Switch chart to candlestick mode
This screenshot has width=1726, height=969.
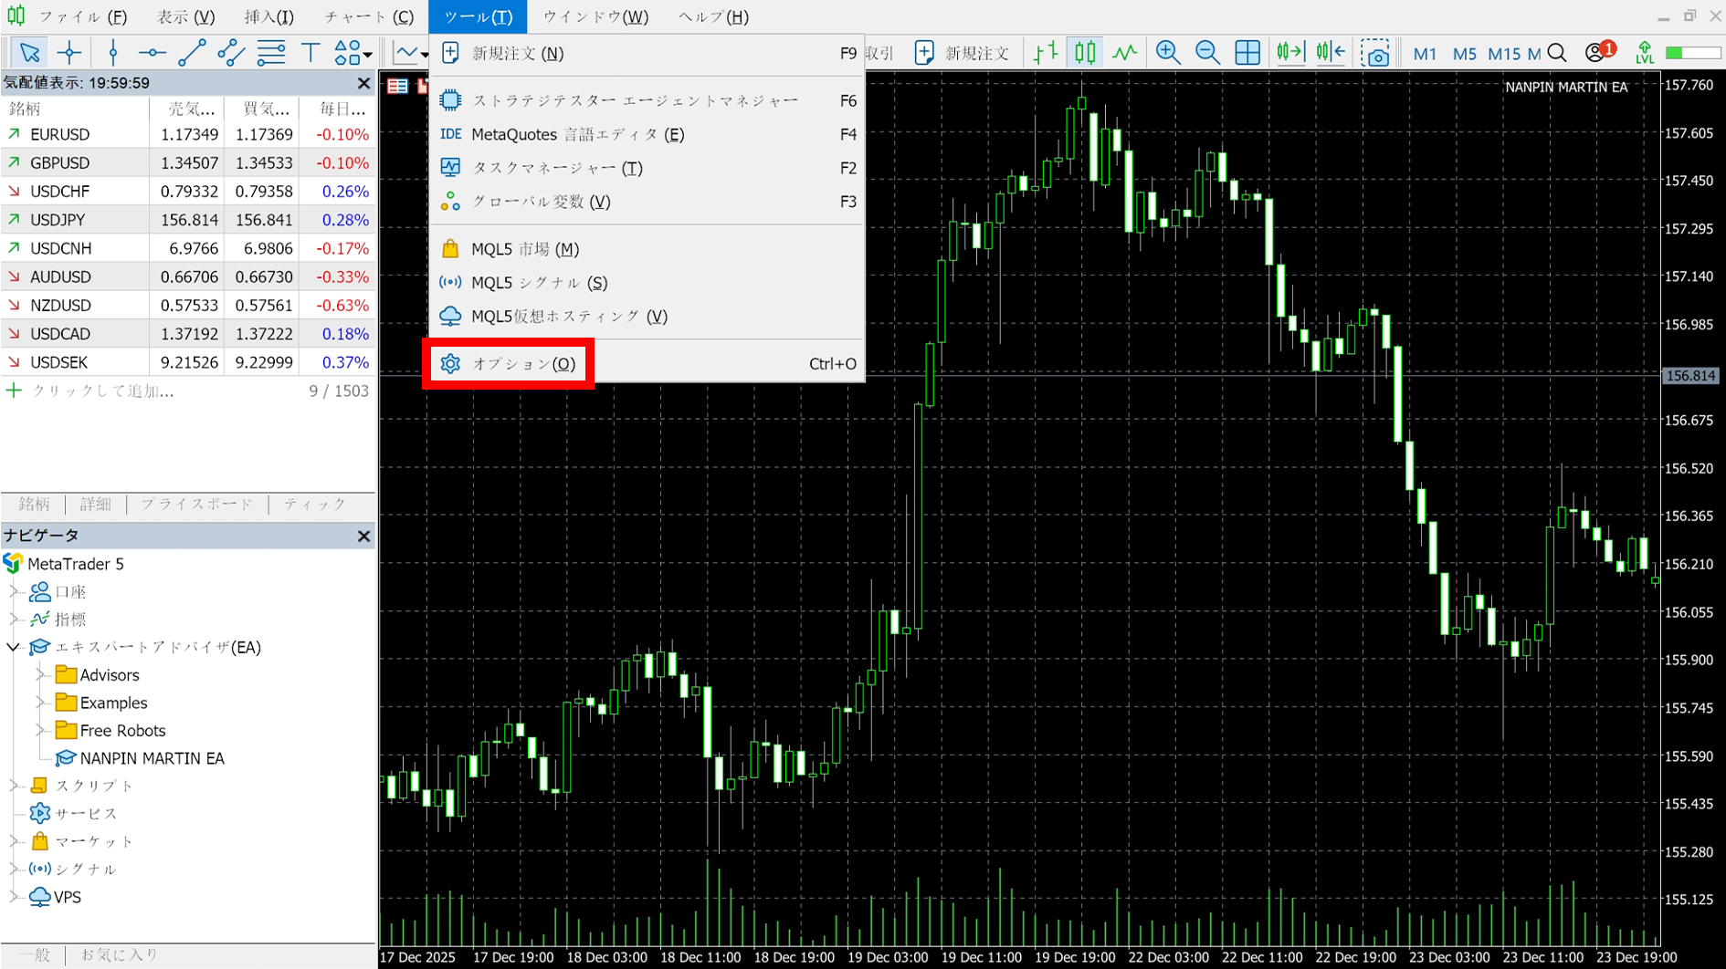(x=1085, y=53)
